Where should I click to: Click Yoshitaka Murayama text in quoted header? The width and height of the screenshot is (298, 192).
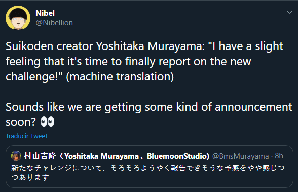pyautogui.click(x=102, y=156)
